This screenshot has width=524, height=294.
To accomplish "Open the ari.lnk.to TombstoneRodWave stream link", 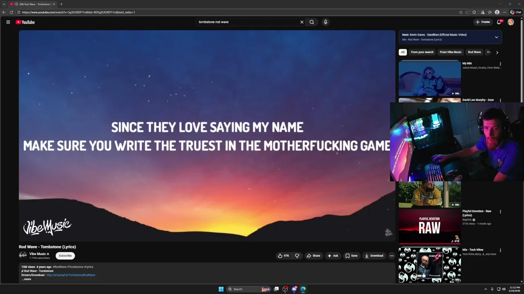I will (x=71, y=275).
